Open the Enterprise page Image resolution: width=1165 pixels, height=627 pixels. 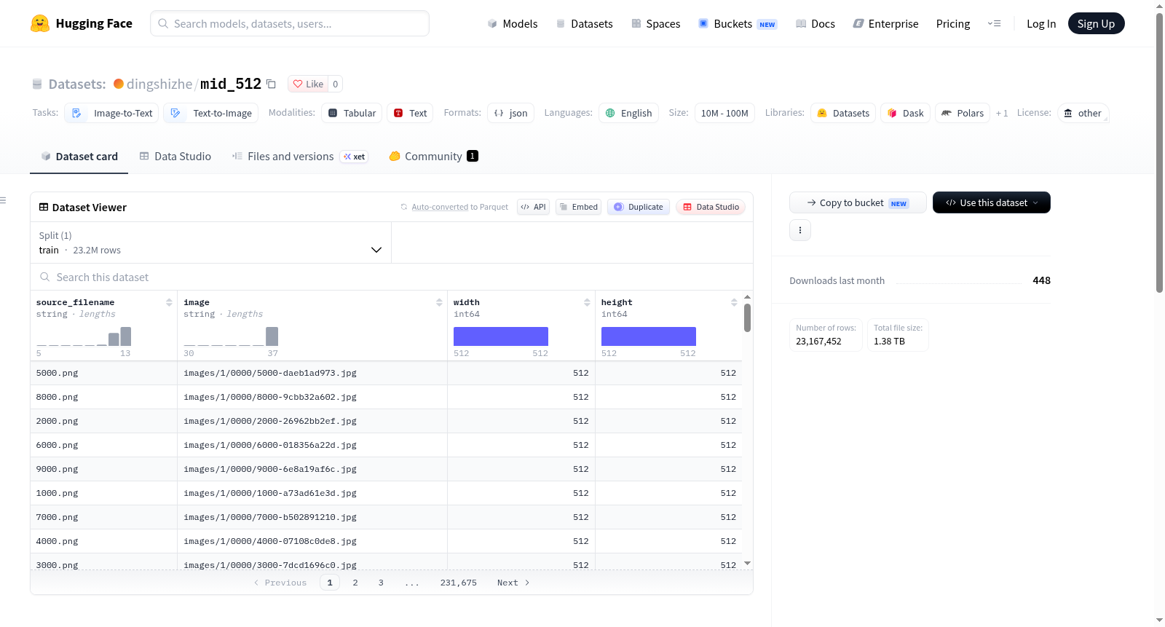885,23
